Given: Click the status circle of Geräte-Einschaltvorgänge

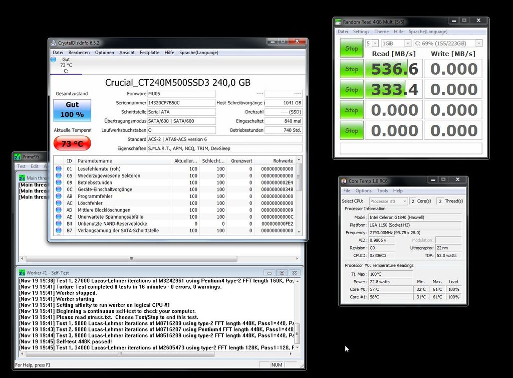Looking at the screenshot, I should (x=59, y=189).
